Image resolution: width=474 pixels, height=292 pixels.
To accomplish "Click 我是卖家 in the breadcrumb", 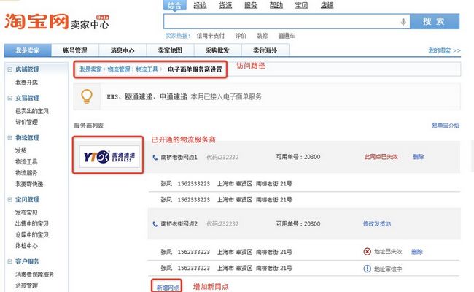I will pyautogui.click(x=90, y=69).
